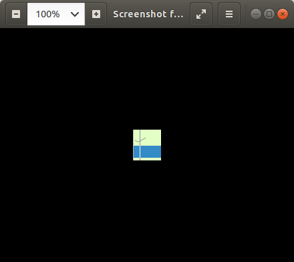Zoom in with the plus button
This screenshot has height=262, width=294.
[96, 14]
